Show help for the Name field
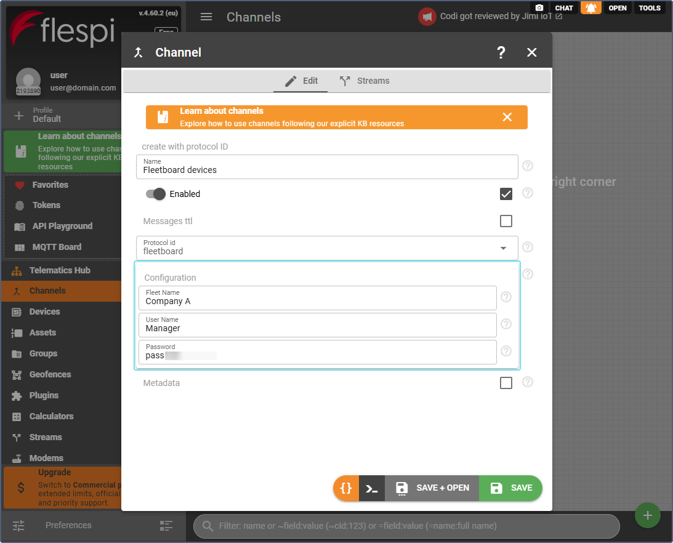Viewport: 673px width, 543px height. click(x=528, y=166)
